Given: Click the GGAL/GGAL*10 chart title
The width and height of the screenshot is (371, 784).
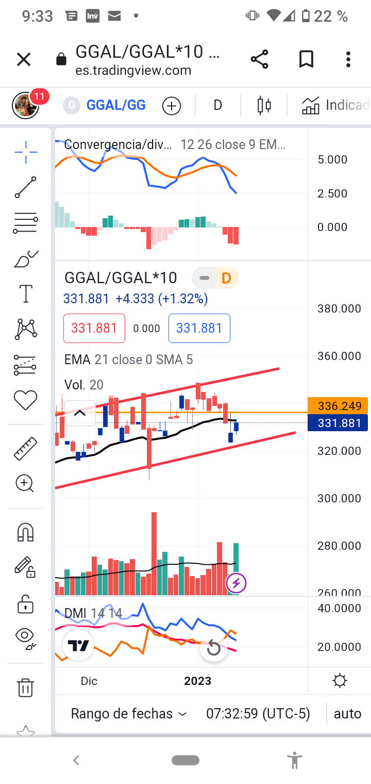Looking at the screenshot, I should (121, 278).
